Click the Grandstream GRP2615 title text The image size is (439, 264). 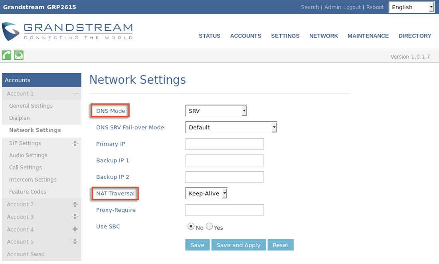click(x=40, y=7)
